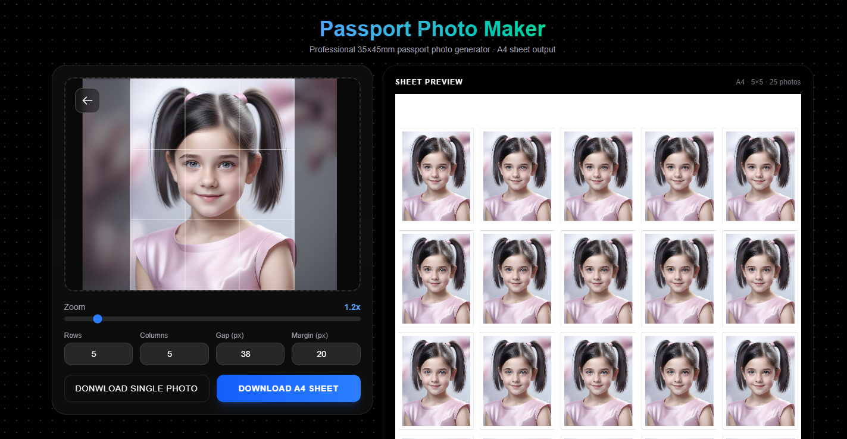
Task: Click the back arrow above the photo
Action: (87, 101)
